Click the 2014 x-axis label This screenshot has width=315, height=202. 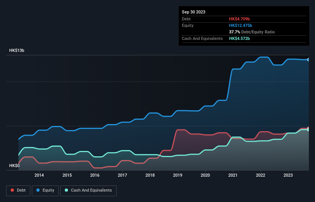[39, 175]
